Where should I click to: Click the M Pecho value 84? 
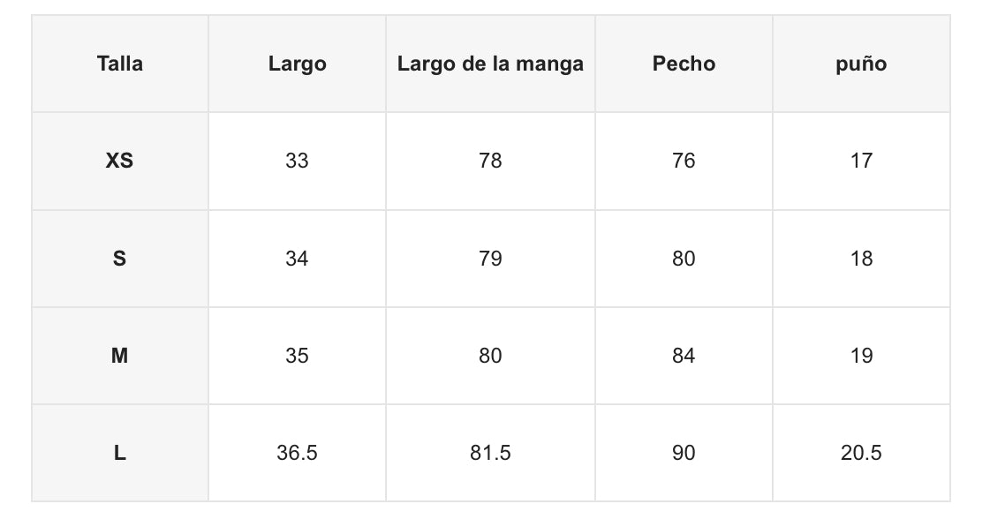(x=684, y=356)
